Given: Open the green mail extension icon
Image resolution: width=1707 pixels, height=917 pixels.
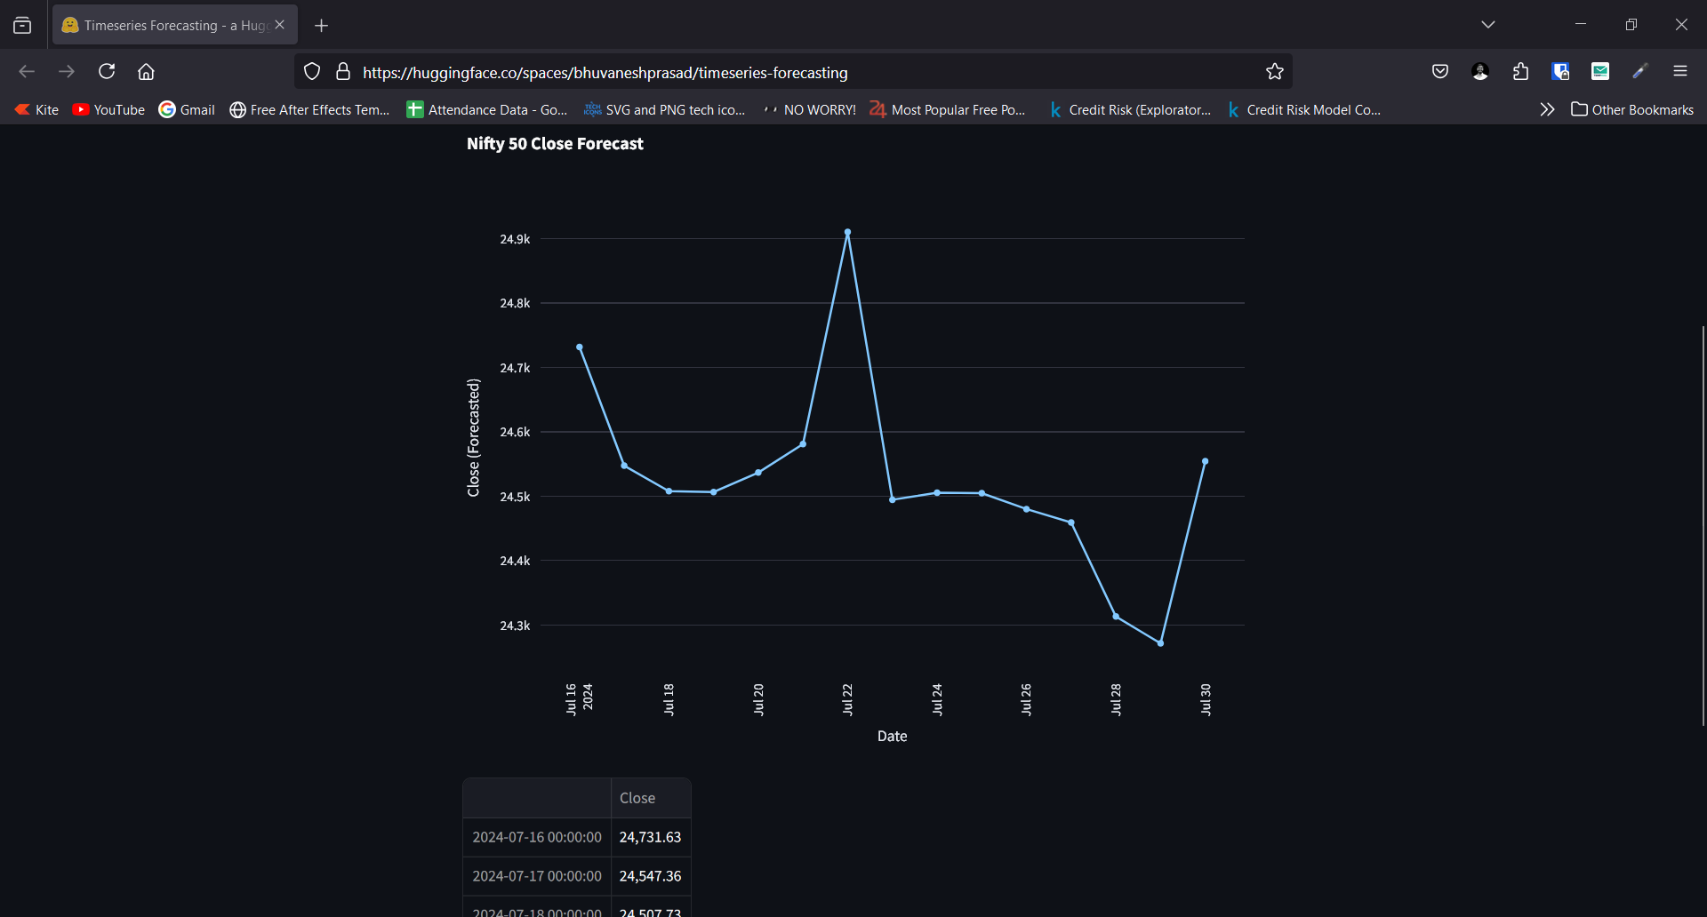Looking at the screenshot, I should click(1600, 72).
